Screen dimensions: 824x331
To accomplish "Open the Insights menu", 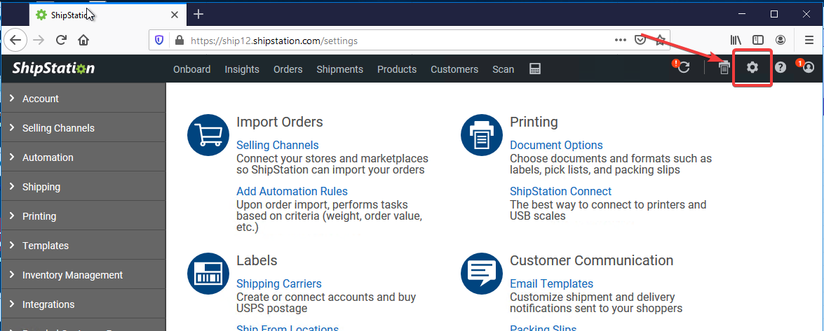I will (242, 69).
